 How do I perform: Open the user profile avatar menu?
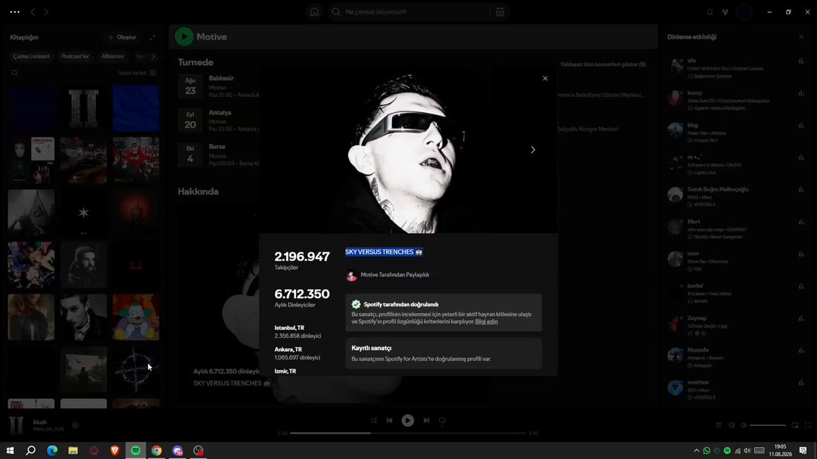(x=744, y=12)
